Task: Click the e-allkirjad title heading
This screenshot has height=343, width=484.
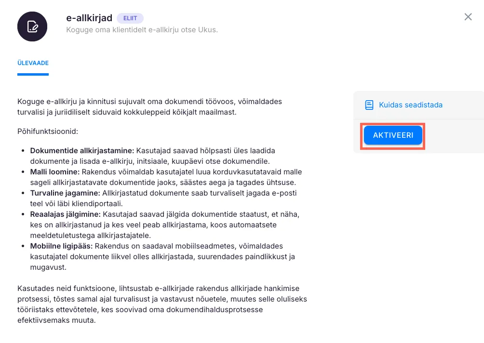Action: 89,18
